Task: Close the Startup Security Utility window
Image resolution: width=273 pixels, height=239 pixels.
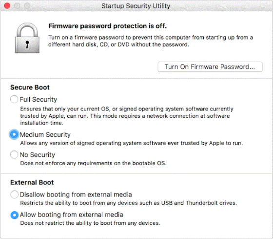Action: pyautogui.click(x=7, y=6)
